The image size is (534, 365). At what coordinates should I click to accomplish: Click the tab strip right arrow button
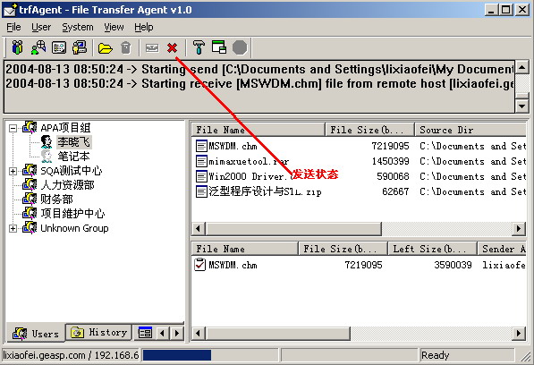coord(177,333)
